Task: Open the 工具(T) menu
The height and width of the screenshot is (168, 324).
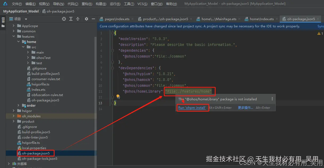Action: (129, 4)
